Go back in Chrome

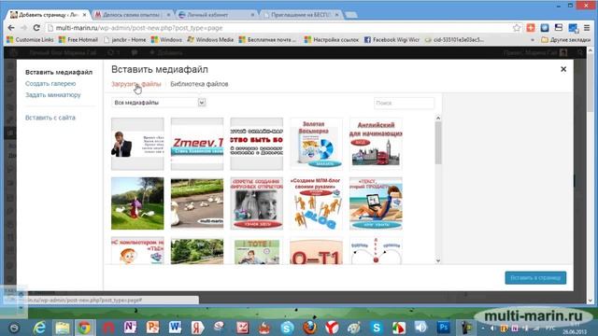11,28
